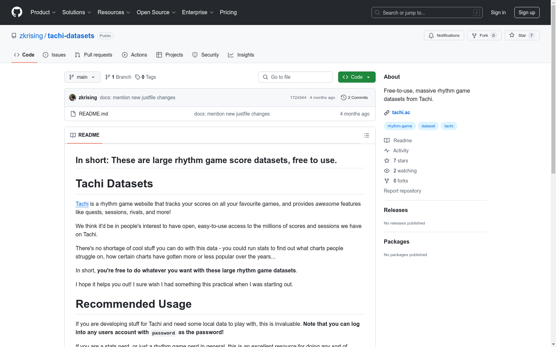556x347 pixels.
Task: Open the Pull requests tab
Action: [x=93, y=55]
